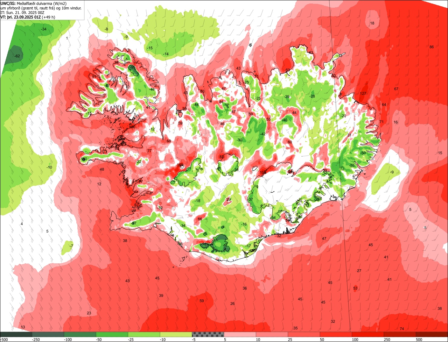This screenshot has height=342, width=448.
Task: Click the map value '-7'
Action: [71, 246]
